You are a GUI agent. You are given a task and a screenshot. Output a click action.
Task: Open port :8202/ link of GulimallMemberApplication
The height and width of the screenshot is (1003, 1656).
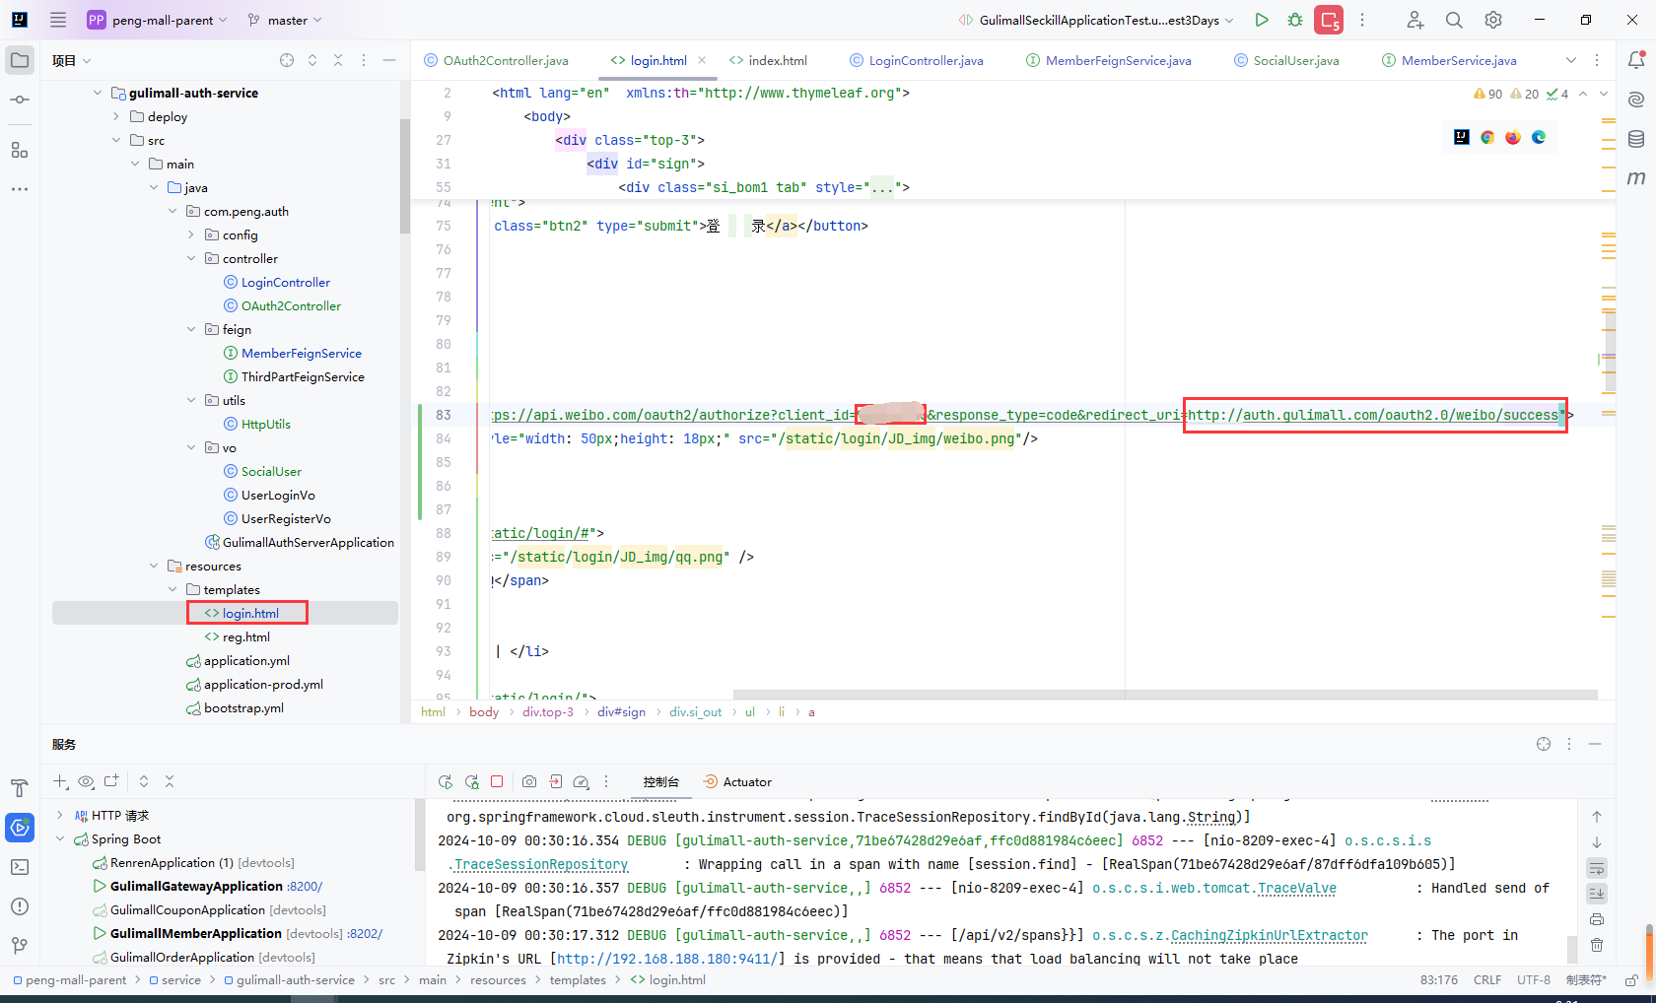pyautogui.click(x=365, y=933)
